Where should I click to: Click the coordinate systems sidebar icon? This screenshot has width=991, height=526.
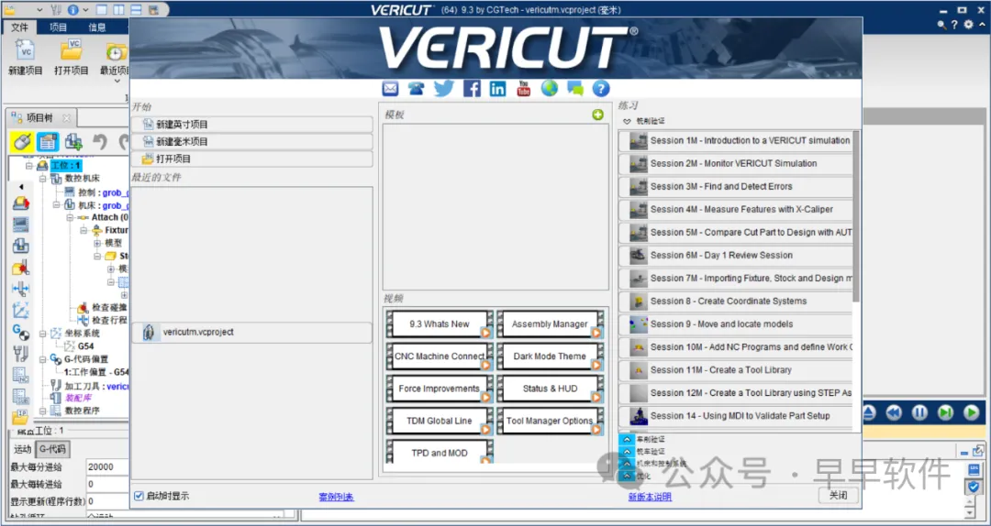[x=20, y=310]
